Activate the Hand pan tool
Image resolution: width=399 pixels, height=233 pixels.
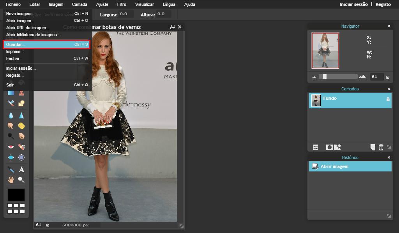coord(11,180)
